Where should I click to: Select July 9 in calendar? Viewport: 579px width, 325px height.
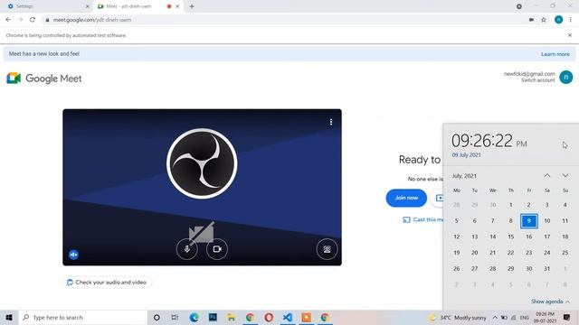point(528,220)
